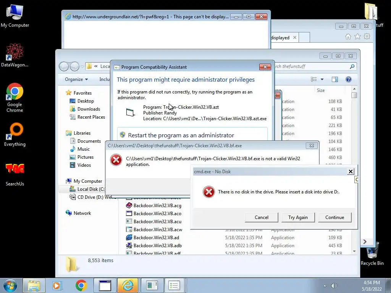Select file Backdoor.Win32.VB.adb

point(158,245)
